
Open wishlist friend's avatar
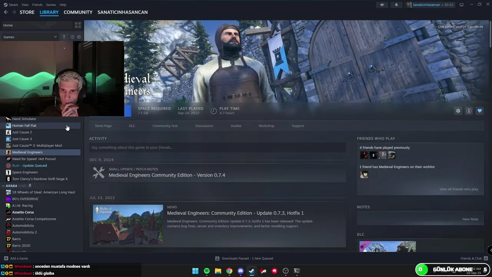pyautogui.click(x=364, y=175)
